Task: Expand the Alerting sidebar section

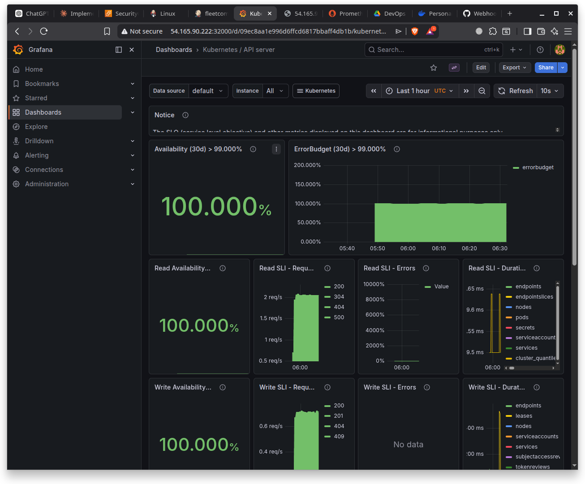Action: 133,155
